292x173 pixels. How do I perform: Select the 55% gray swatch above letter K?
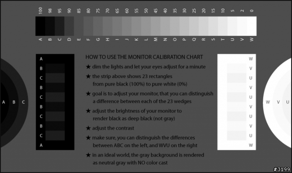click(x=136, y=26)
